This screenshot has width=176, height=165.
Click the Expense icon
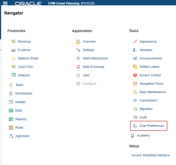point(14,50)
